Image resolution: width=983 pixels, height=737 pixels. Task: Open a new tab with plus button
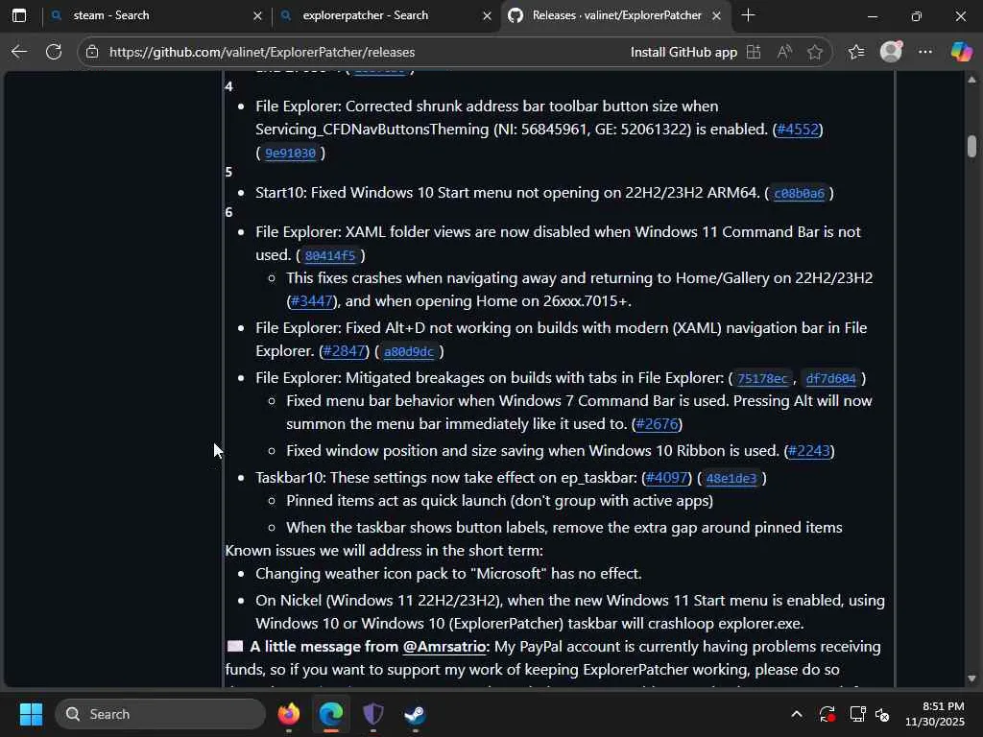tap(748, 15)
